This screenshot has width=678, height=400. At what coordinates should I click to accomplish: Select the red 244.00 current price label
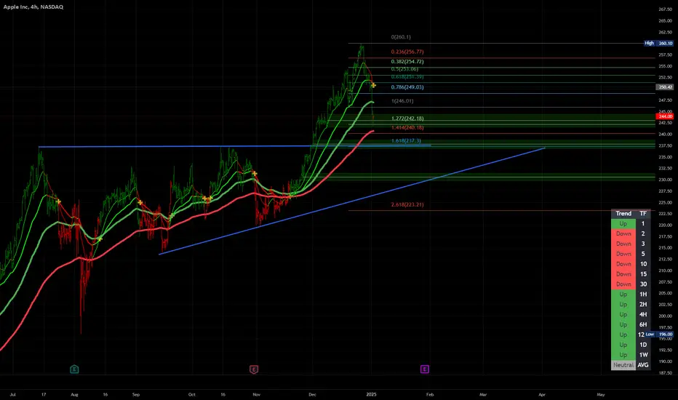(x=665, y=116)
